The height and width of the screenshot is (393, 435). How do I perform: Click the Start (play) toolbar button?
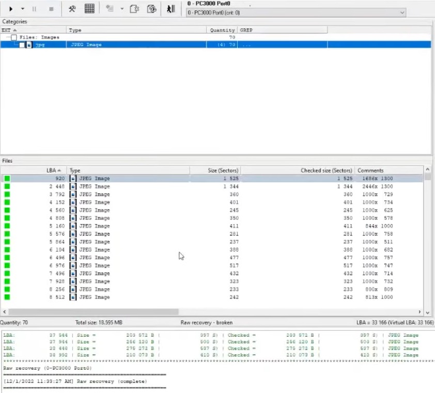point(11,9)
